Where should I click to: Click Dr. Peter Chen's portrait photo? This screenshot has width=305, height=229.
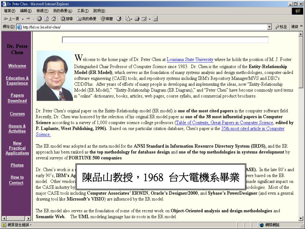coord(55,76)
